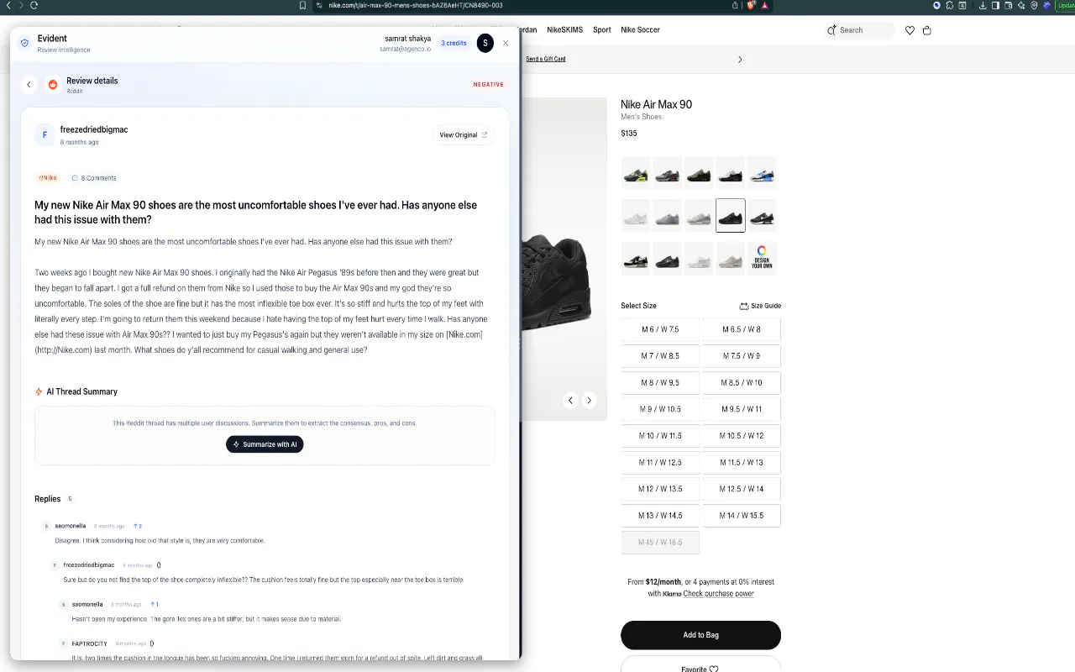Select size M 6 / W 7.5
The width and height of the screenshot is (1075, 672).
coord(660,329)
